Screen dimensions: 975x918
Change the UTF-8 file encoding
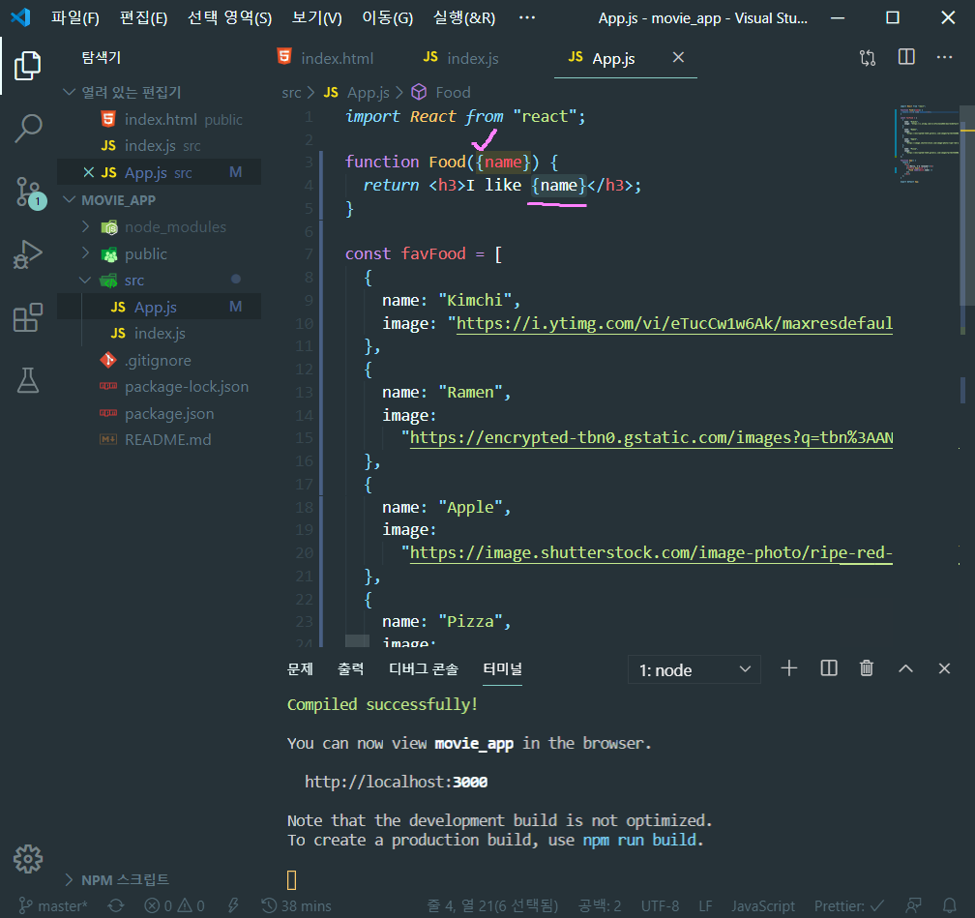coord(660,906)
